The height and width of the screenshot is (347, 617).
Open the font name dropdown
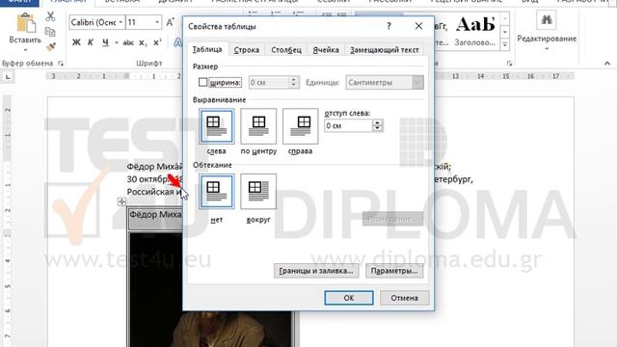(121, 22)
